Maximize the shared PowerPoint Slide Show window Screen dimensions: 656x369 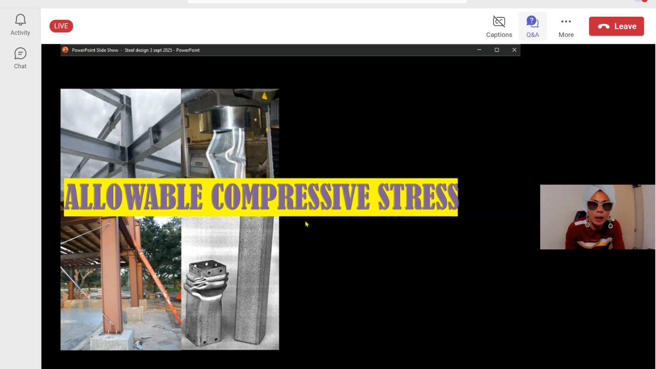tap(497, 50)
